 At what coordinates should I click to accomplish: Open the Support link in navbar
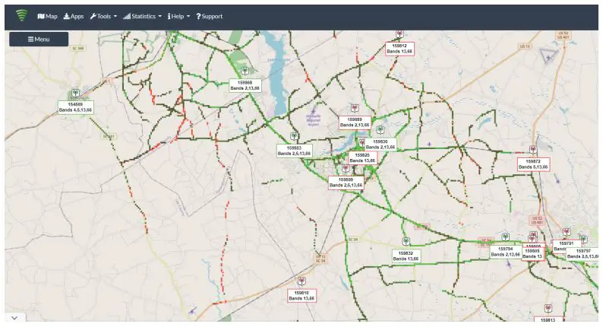pyautogui.click(x=210, y=16)
